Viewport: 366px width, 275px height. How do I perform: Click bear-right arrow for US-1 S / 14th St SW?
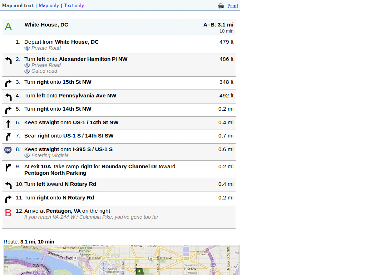coord(8,137)
